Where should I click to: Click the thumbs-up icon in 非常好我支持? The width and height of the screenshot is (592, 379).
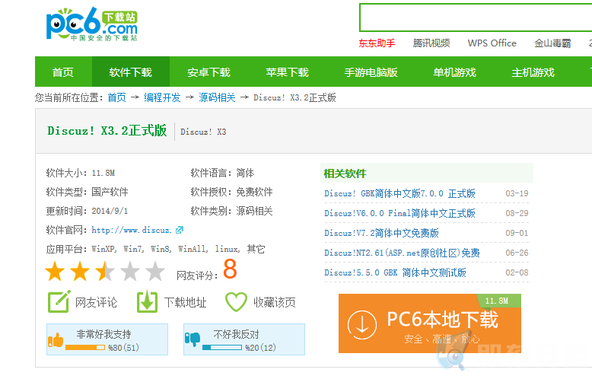click(56, 339)
